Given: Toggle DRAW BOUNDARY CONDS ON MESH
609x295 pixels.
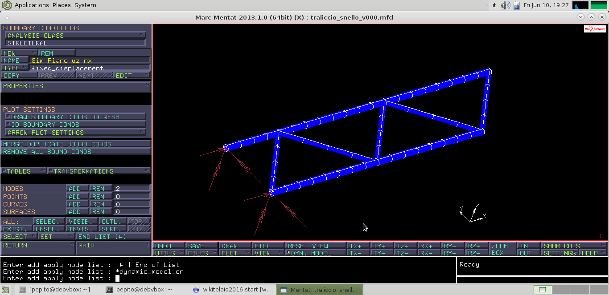Looking at the screenshot, I should (75, 117).
